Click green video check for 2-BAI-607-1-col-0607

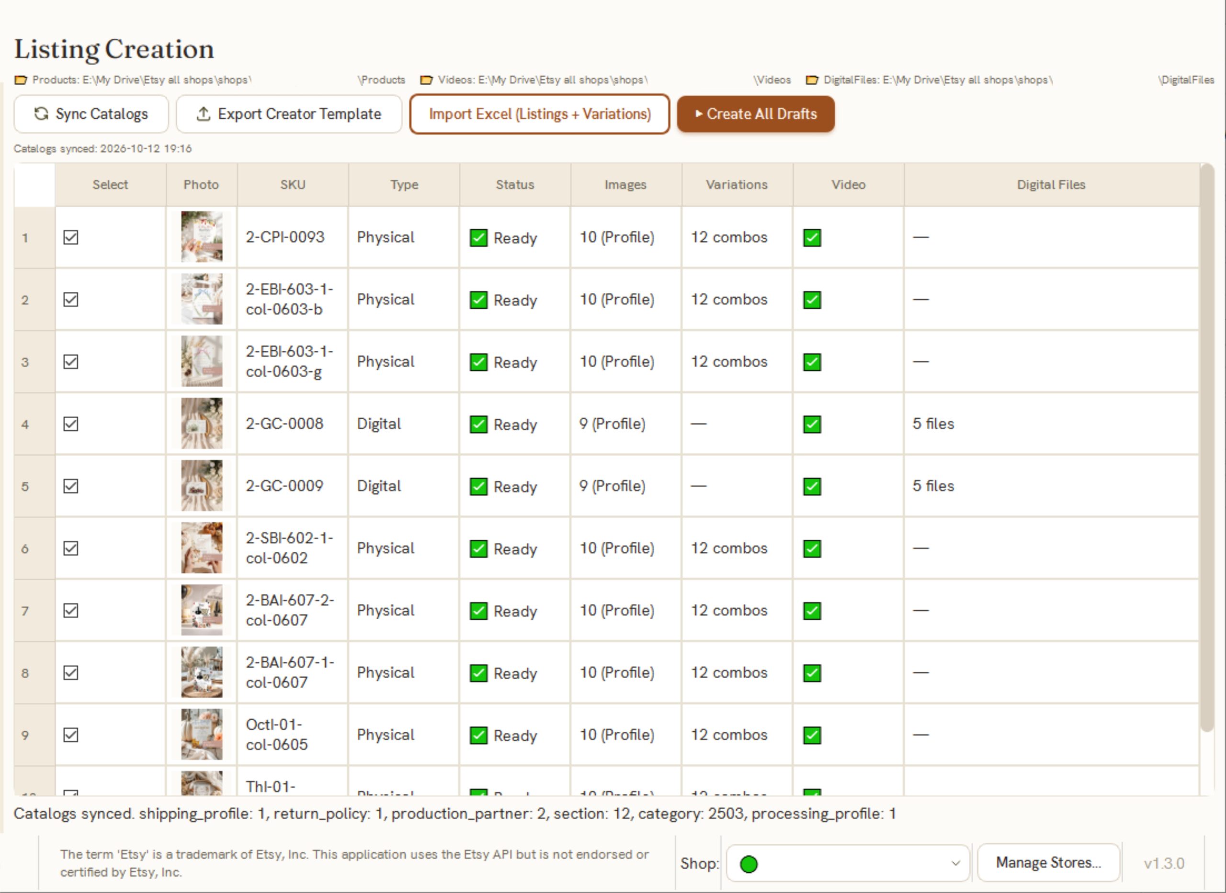click(812, 673)
